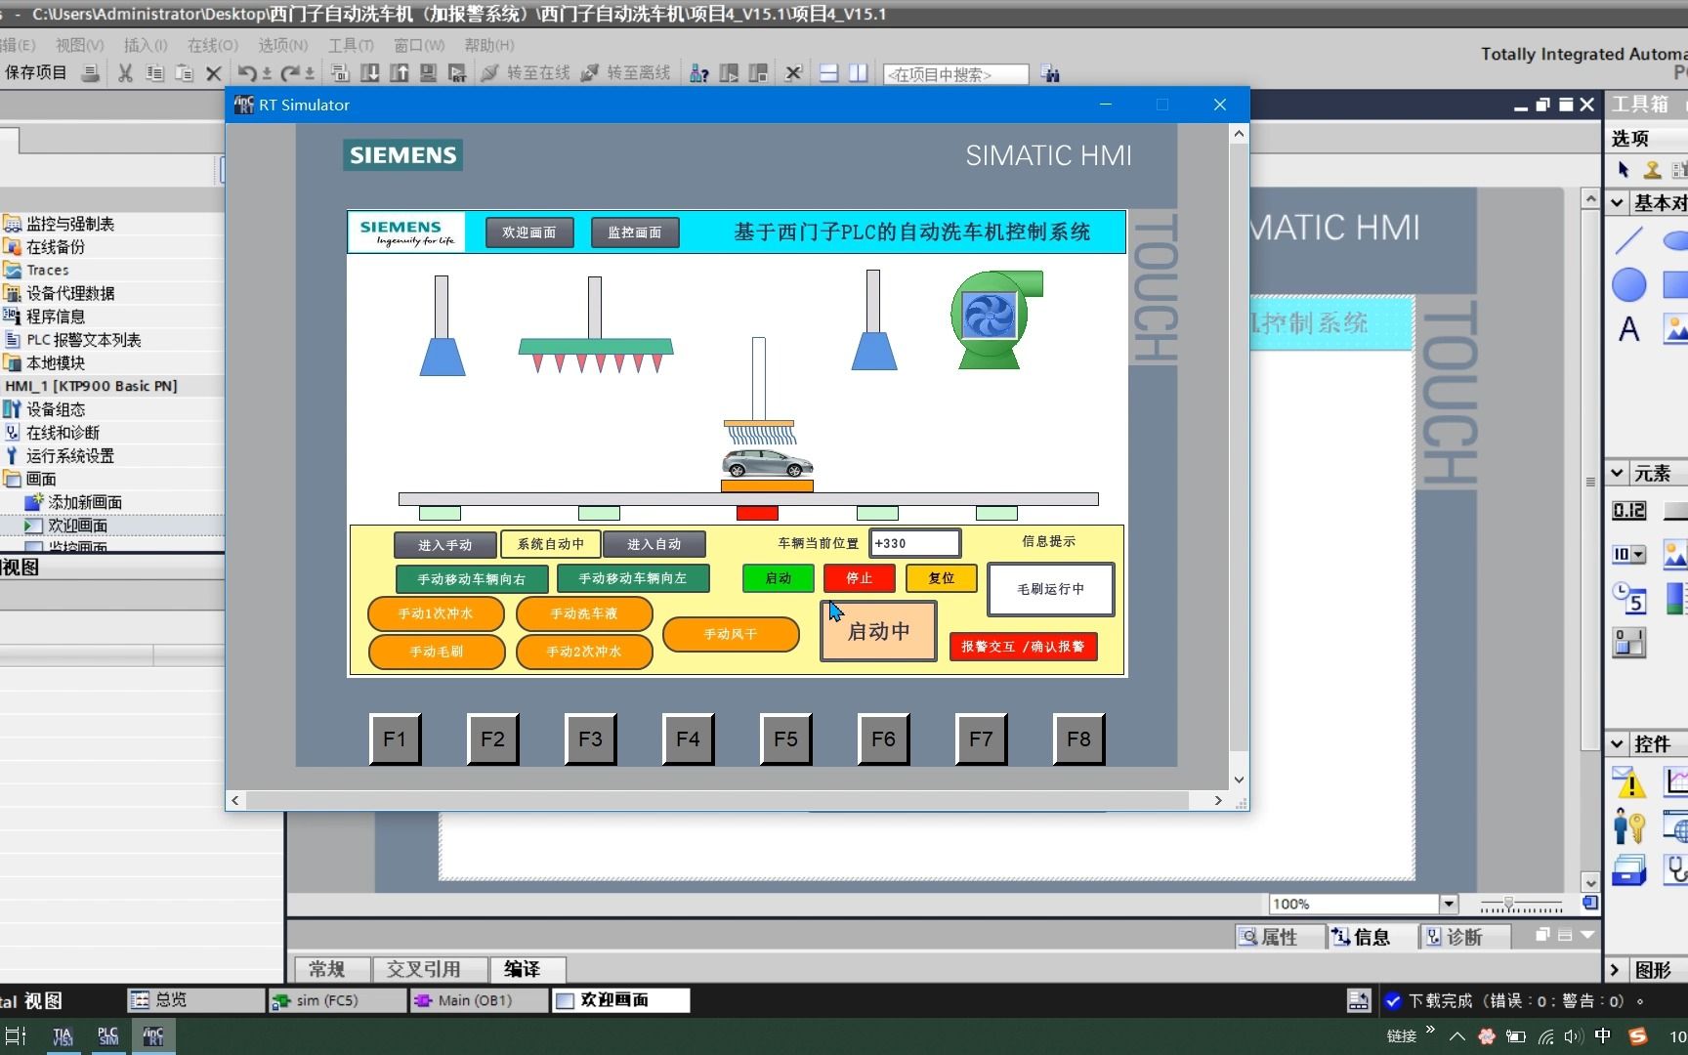Click the accessible devices help icon

click(699, 73)
